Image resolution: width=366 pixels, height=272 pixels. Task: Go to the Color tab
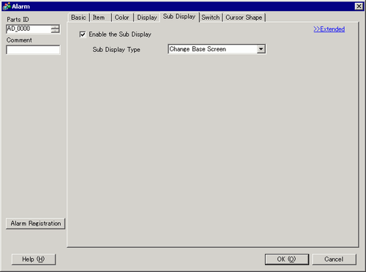122,18
